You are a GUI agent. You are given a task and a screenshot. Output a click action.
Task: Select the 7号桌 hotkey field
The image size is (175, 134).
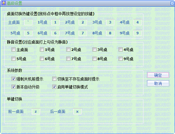[x=83, y=33]
